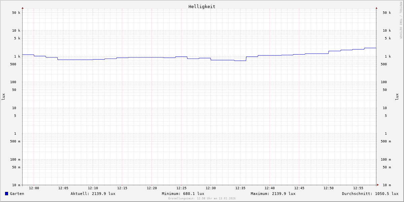This screenshot has height=202, width=404.
Task: Click the 12:55 time axis label
Action: pos(358,188)
